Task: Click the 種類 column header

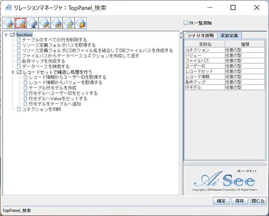Action: pos(245,44)
